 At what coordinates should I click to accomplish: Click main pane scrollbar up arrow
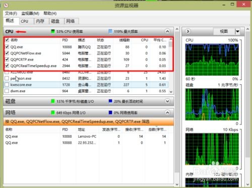click(x=177, y=29)
